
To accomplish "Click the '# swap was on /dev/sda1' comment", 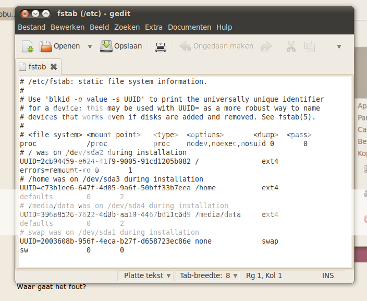I will pyautogui.click(x=109, y=232).
